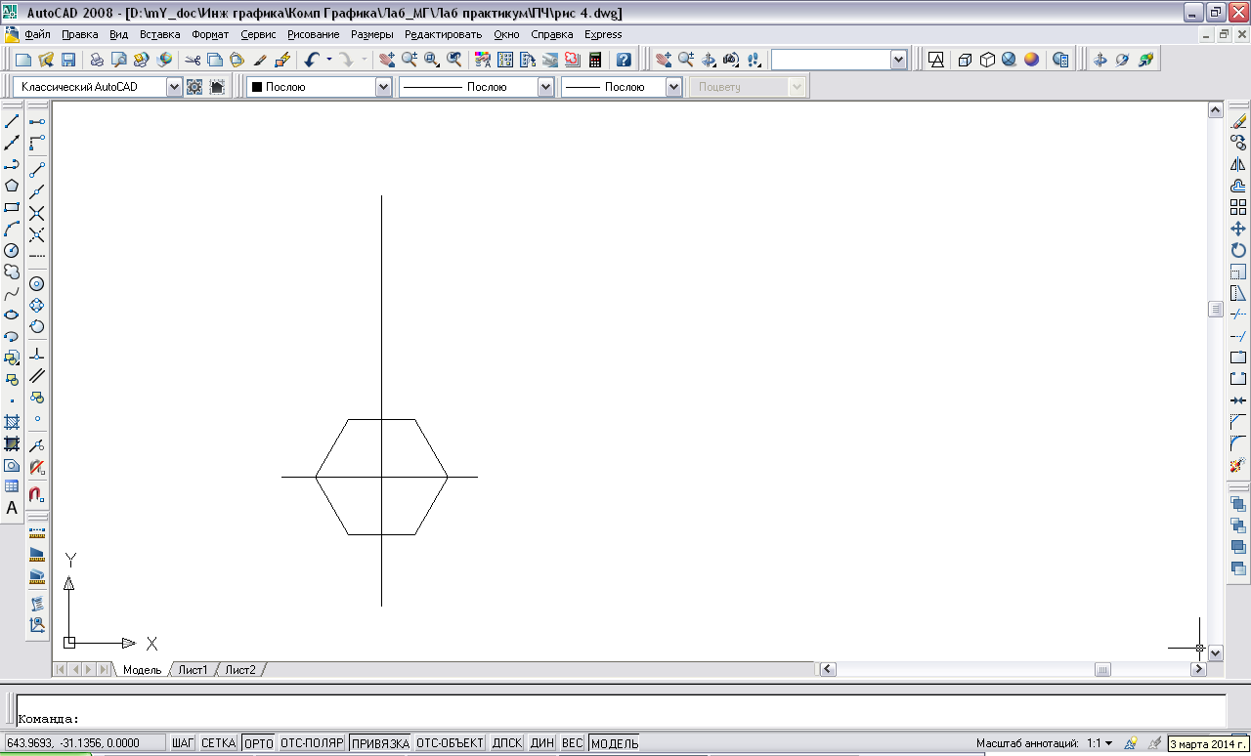This screenshot has width=1251, height=756.
Task: Select the Line drawing tool
Action: click(x=12, y=121)
